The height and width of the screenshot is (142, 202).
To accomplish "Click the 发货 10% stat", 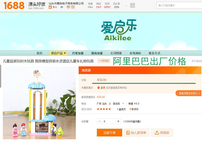I will (x=107, y=5).
